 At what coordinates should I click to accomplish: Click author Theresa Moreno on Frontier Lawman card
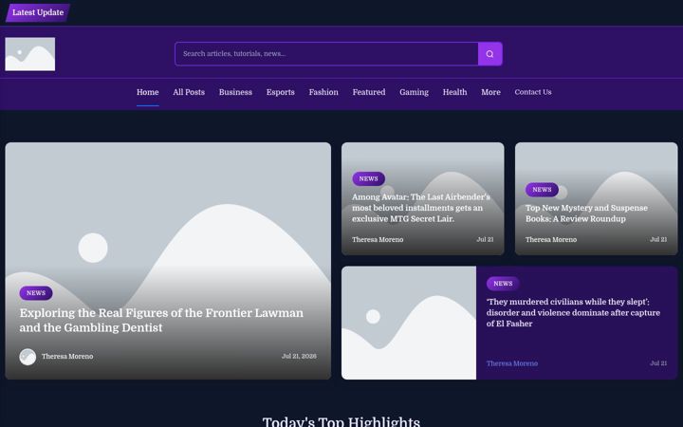coord(67,357)
